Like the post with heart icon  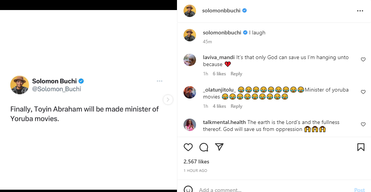click(188, 147)
